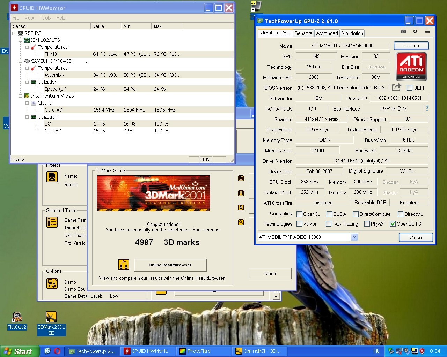Click the Online ResultBrowser tree icon

pos(124,265)
